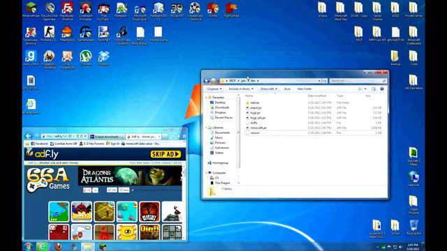
Task: Open the Facebook favorites bar link
Action: 39,144
